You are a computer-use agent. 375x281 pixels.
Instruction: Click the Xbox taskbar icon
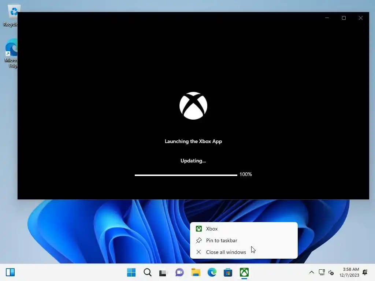pos(244,272)
